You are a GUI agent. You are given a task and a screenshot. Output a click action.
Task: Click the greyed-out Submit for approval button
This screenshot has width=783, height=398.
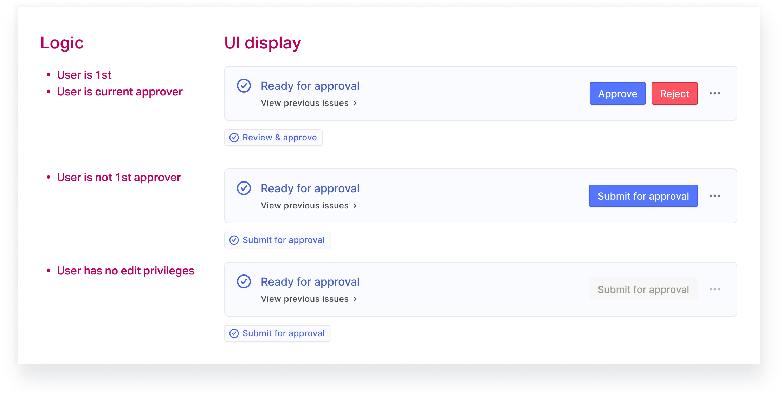(x=643, y=289)
